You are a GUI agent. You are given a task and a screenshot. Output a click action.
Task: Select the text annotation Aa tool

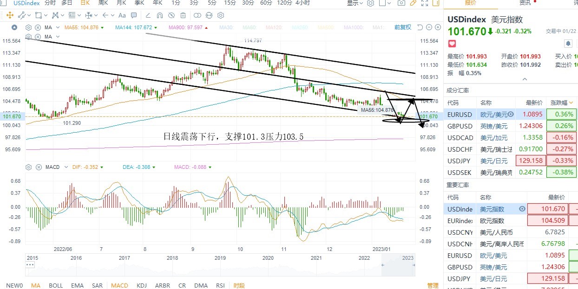122,15
